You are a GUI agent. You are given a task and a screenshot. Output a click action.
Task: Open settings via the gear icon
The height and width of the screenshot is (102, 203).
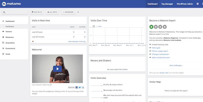point(198,4)
